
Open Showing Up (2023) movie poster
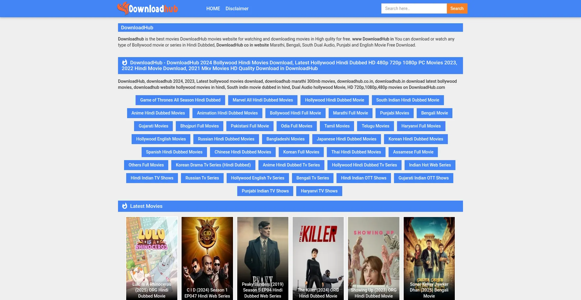[374, 258]
